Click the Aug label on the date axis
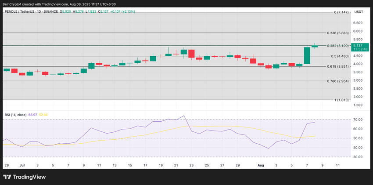Viewport: 373px width, 185px height. point(261,165)
